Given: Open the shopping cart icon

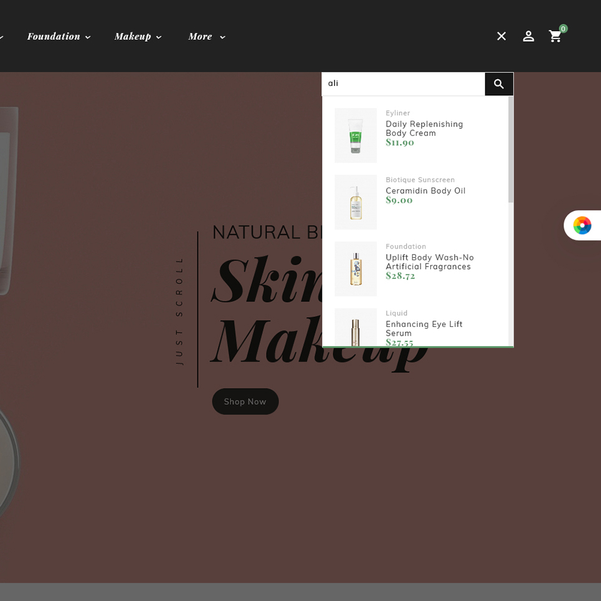Looking at the screenshot, I should point(555,37).
